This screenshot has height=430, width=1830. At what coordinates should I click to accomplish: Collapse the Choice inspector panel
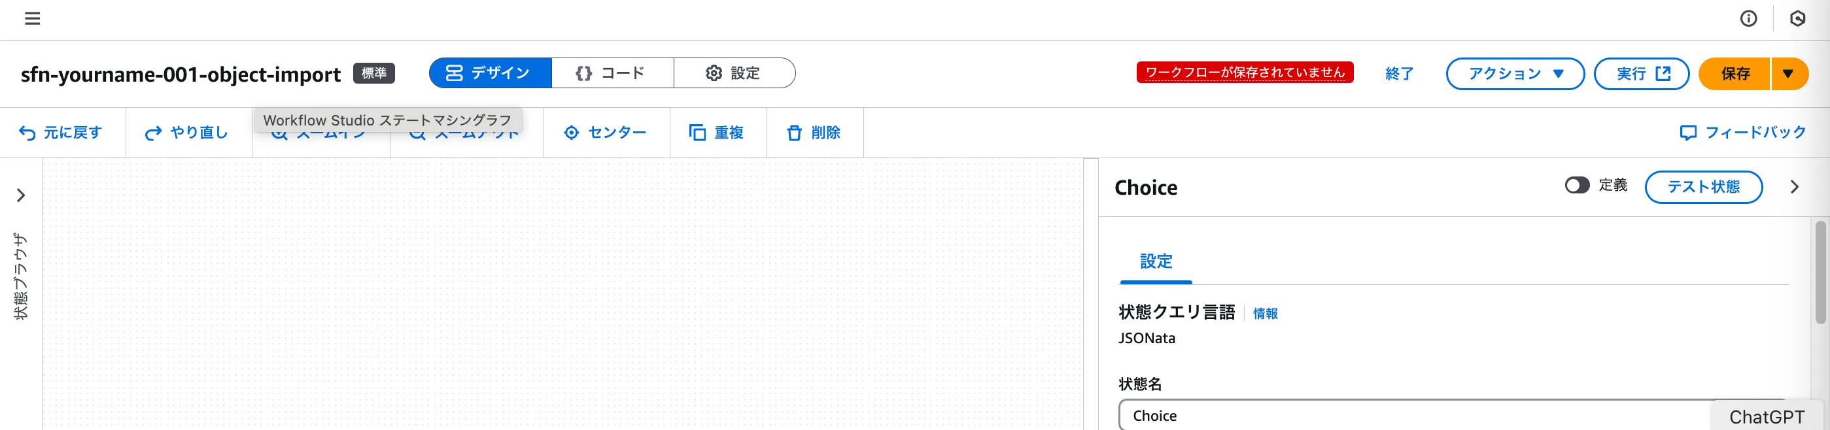pos(1795,188)
